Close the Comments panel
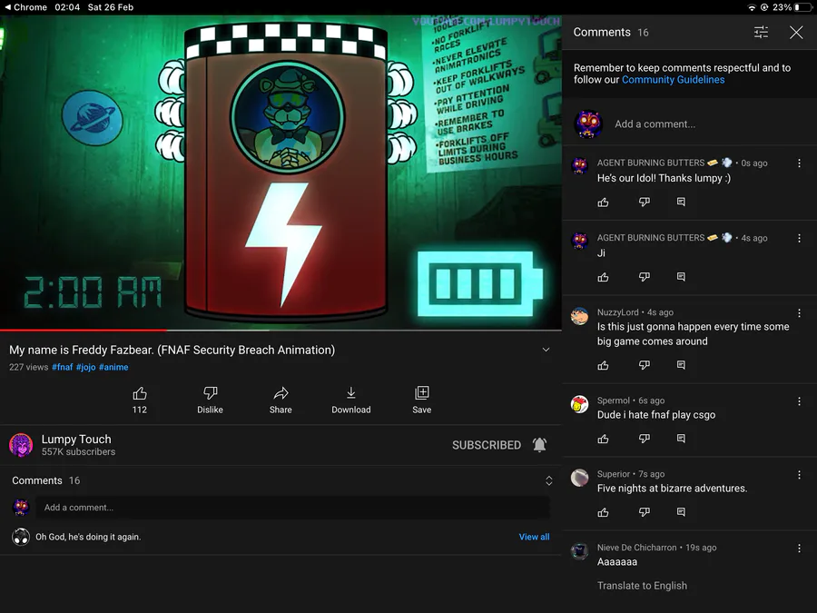The image size is (817, 613). click(x=795, y=33)
